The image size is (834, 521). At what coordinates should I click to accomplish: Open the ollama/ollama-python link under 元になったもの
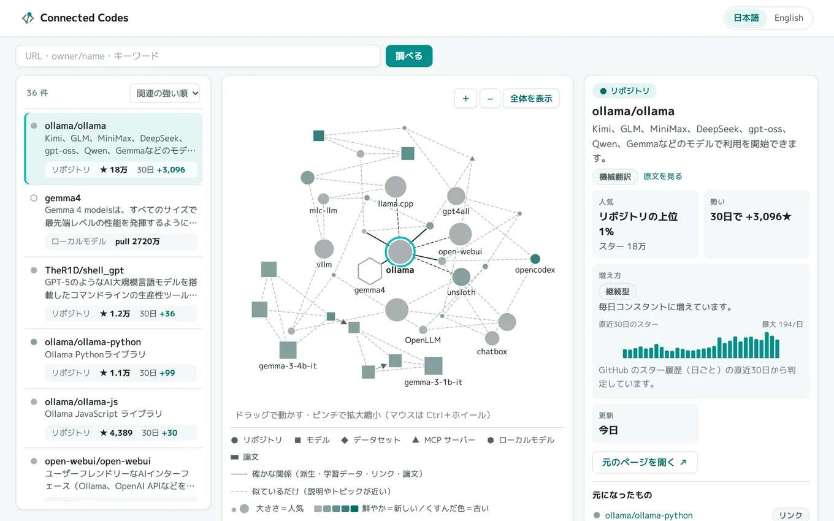[x=649, y=515]
